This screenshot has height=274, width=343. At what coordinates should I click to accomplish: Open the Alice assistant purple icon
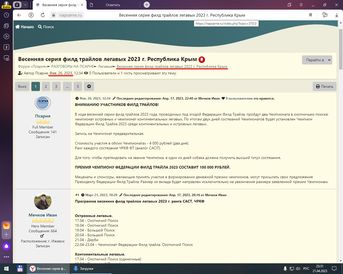[6, 246]
